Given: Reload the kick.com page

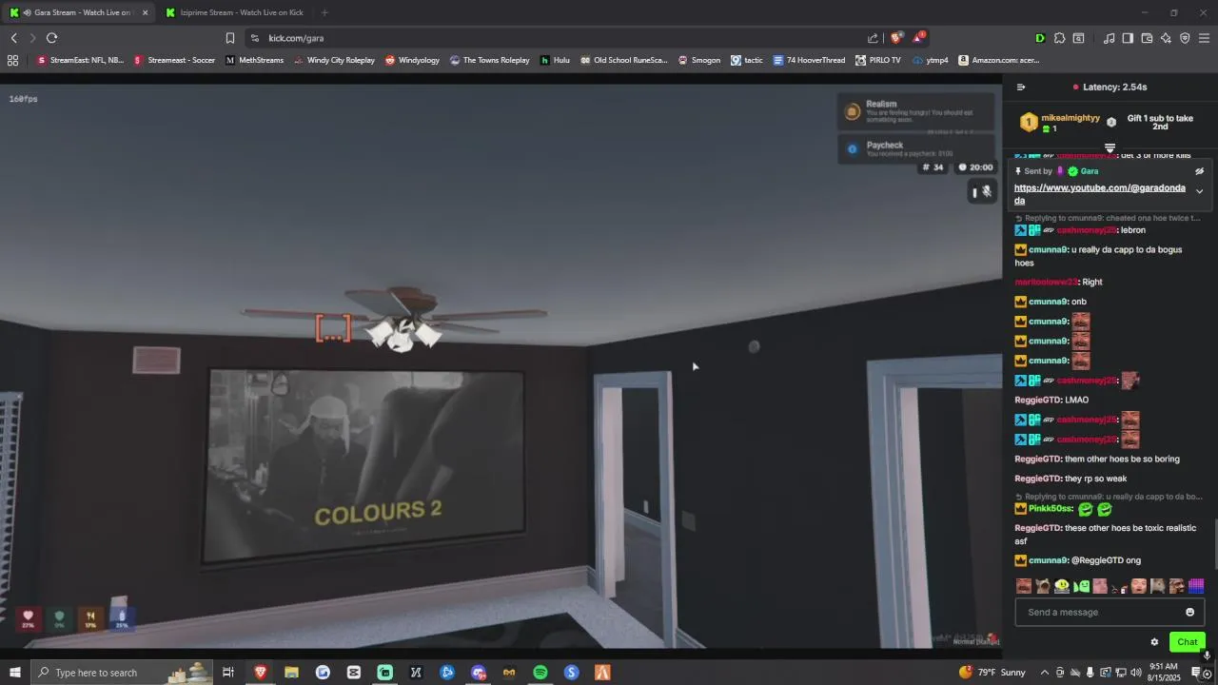Looking at the screenshot, I should pos(51,38).
